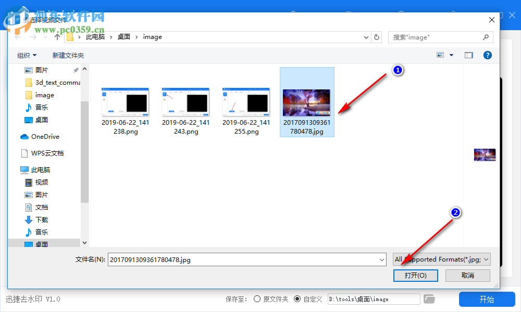Click the 文件名 input field
This screenshot has height=312, width=521.
tap(247, 259)
